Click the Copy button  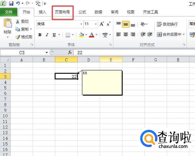22,29
